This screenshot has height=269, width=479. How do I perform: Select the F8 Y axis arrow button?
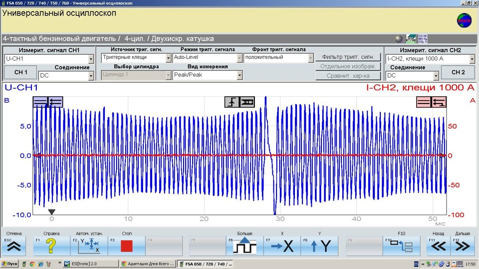click(319, 246)
